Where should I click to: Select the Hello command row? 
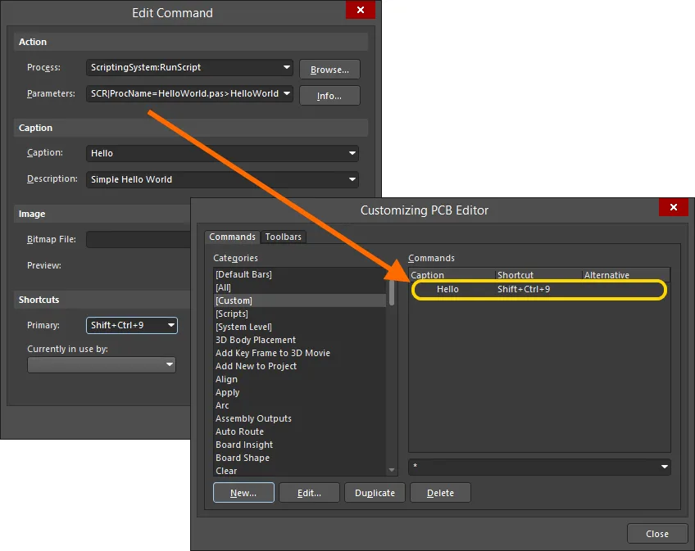[x=539, y=289]
